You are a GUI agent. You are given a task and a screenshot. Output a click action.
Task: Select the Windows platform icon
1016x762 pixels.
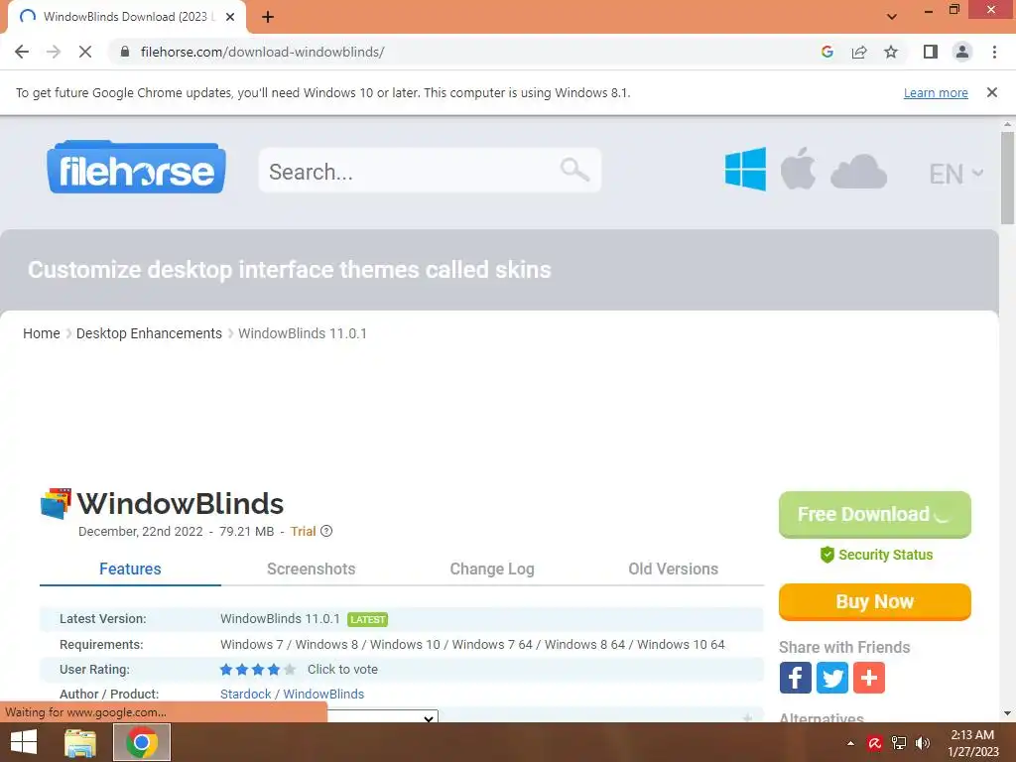745,169
